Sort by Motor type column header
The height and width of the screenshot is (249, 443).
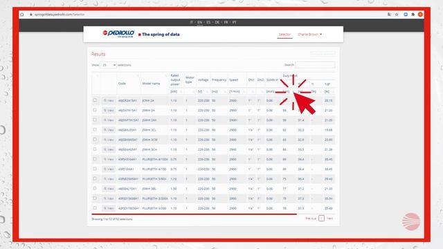190,80
